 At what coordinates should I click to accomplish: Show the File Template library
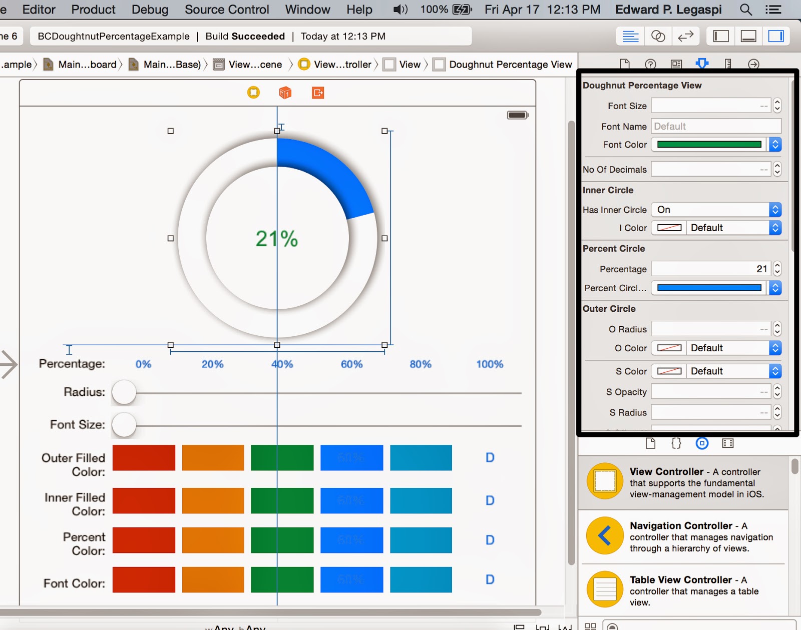point(650,443)
